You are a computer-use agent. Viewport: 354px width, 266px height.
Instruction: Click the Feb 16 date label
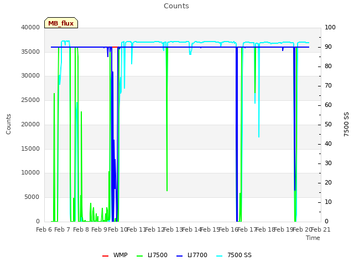[x=228, y=229]
